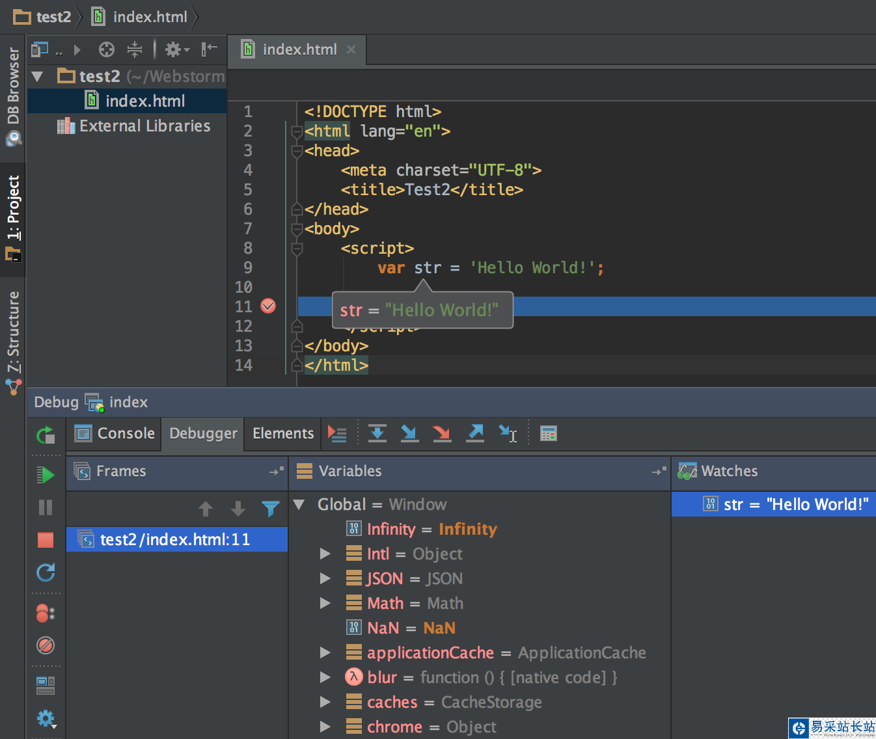Move up to previous frame

point(206,509)
